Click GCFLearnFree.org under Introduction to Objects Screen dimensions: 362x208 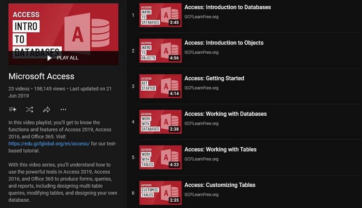(202, 52)
